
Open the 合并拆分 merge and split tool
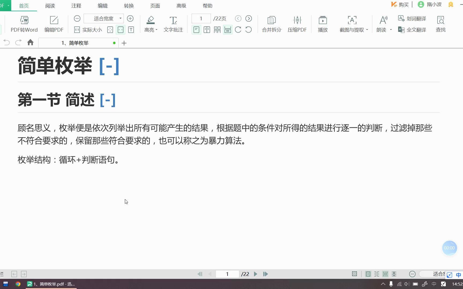(272, 24)
